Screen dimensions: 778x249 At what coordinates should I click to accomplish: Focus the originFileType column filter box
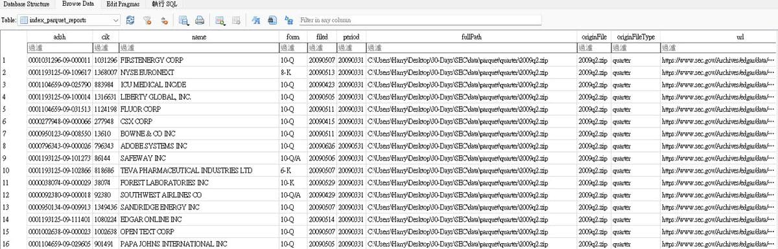635,48
